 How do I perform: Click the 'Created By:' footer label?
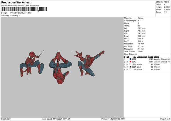click(x=6, y=119)
